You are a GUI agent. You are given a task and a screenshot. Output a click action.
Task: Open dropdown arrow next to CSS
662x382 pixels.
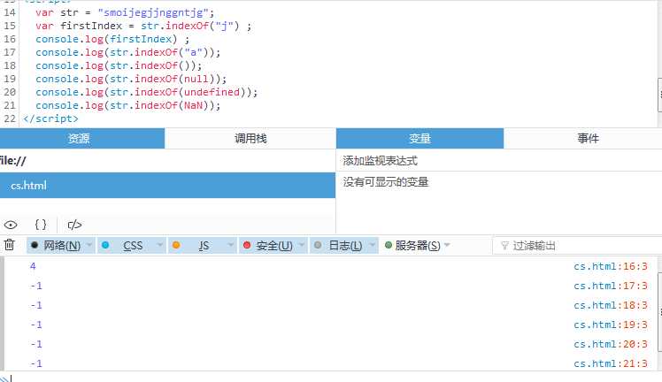point(160,245)
